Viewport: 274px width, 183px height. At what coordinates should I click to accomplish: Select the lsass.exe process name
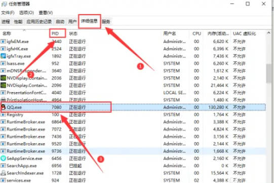point(16,64)
